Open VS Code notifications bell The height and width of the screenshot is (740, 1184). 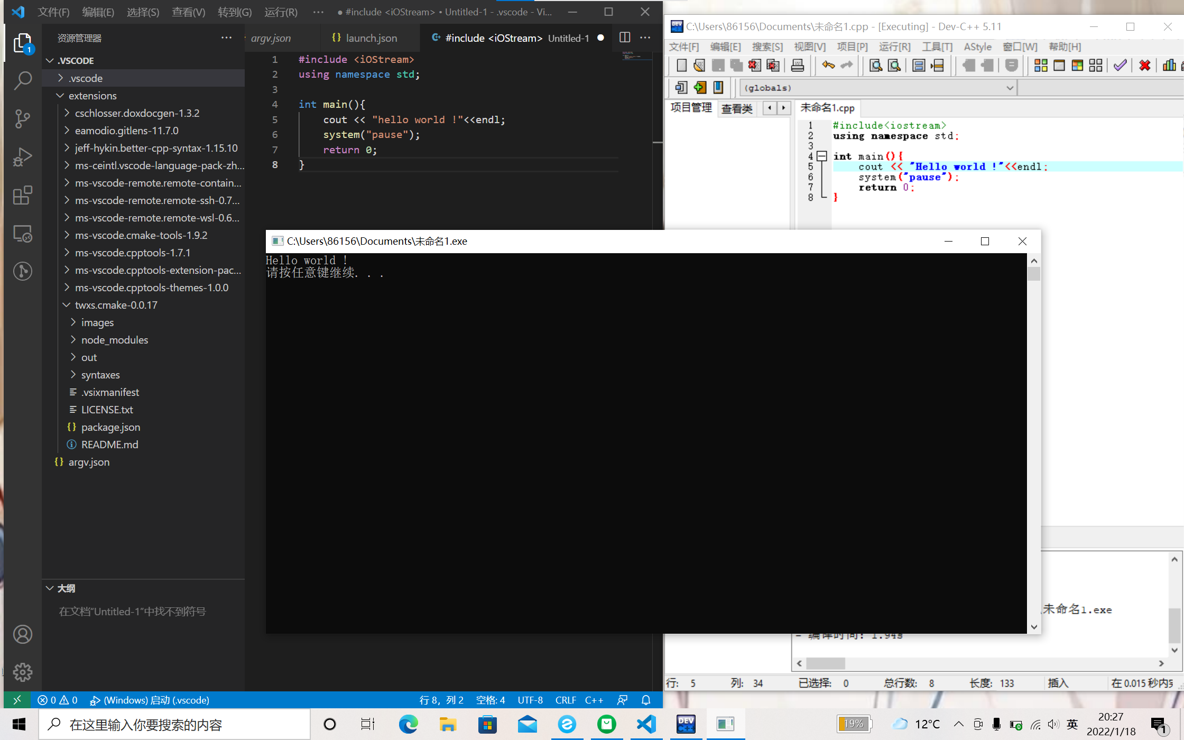[x=646, y=700]
